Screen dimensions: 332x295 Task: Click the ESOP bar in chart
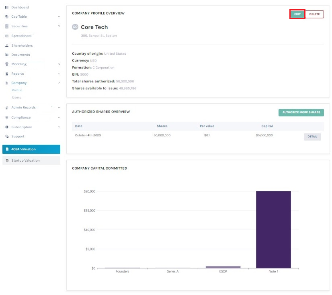click(x=223, y=267)
